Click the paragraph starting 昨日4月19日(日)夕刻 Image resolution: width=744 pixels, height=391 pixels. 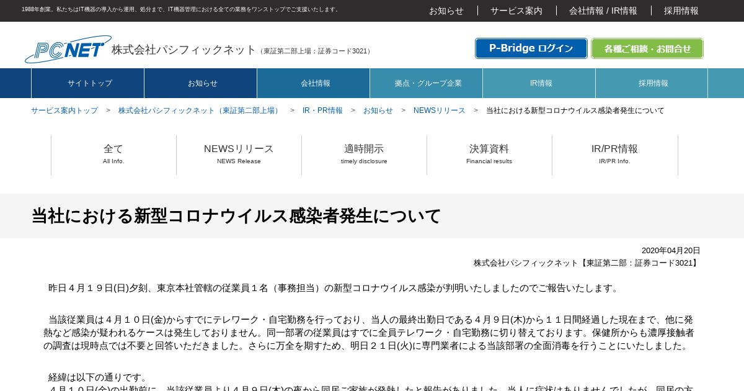(334, 288)
